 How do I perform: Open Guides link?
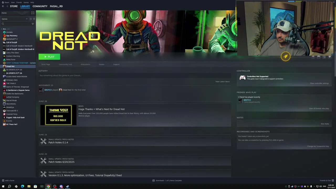pos(102,64)
